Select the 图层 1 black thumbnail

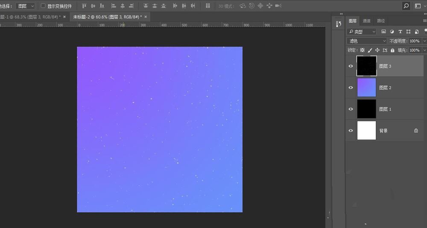pyautogui.click(x=366, y=109)
